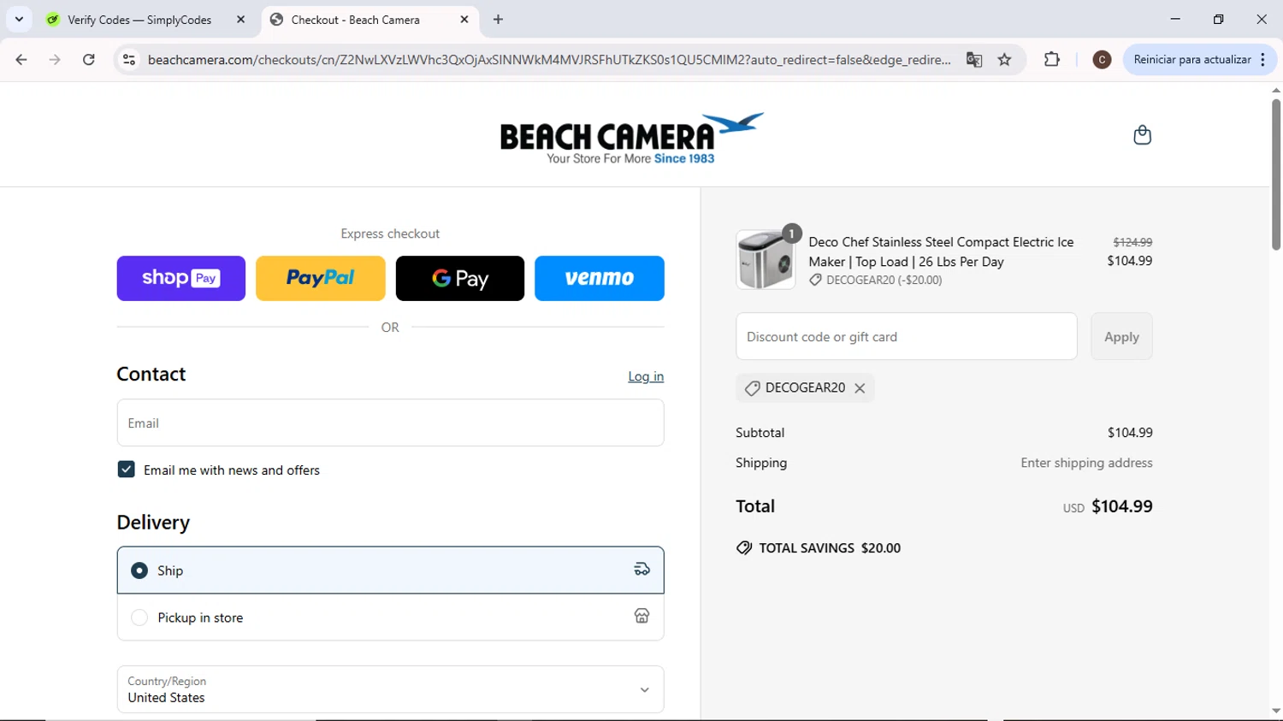Image resolution: width=1283 pixels, height=721 pixels.
Task: Toggle Email me with news and offers
Action: [126, 470]
